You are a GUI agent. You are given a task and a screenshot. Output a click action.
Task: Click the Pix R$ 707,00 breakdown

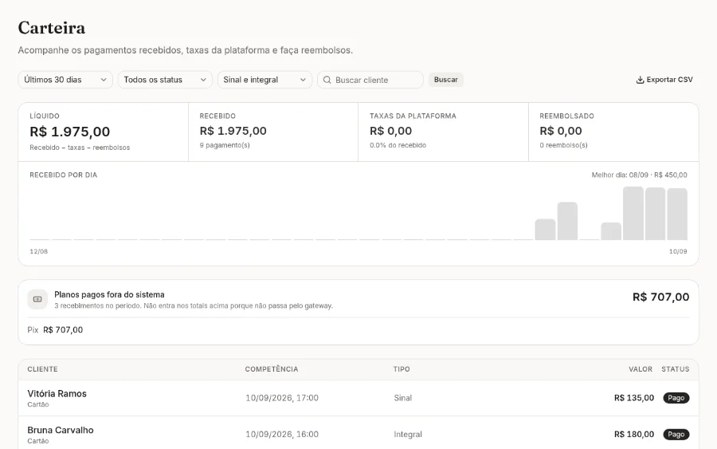point(55,330)
